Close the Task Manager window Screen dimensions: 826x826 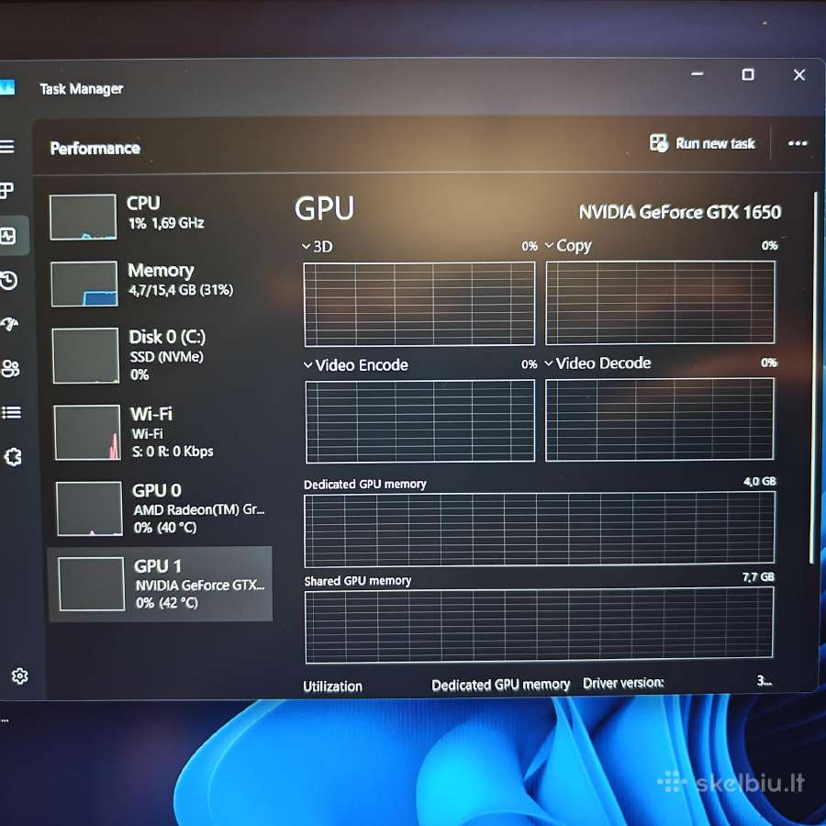[x=799, y=75]
